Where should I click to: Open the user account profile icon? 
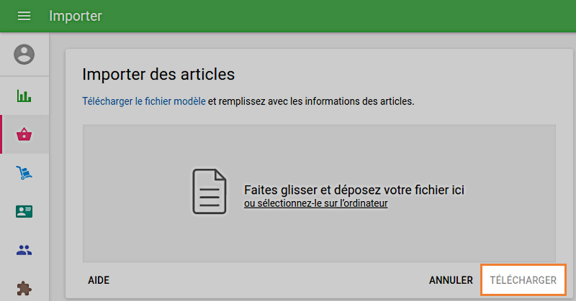[24, 55]
